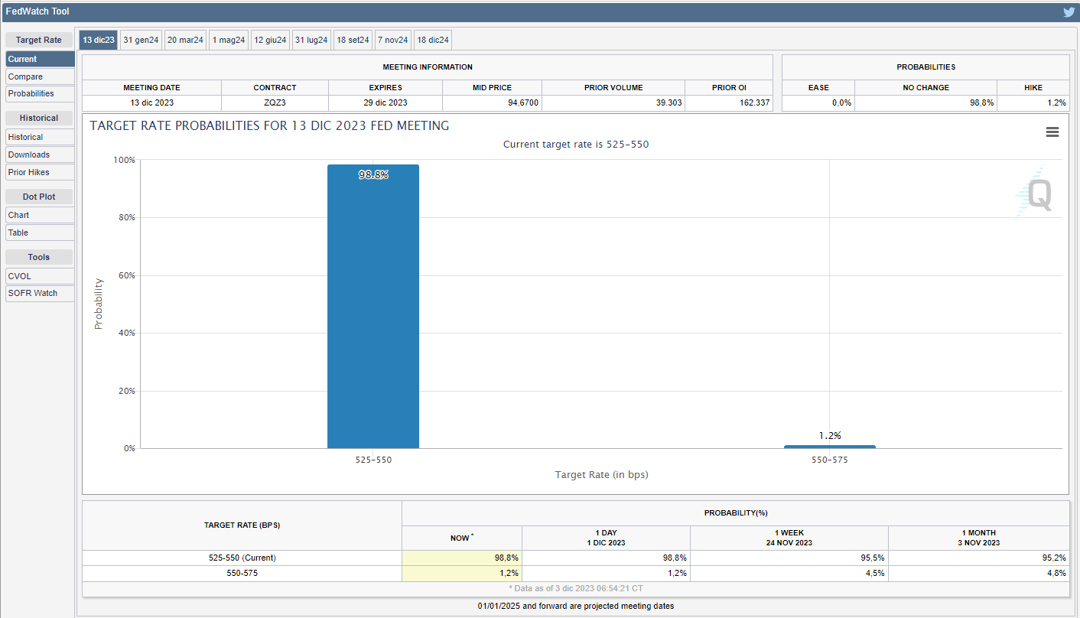
Task: Open SOFR Watch tool
Action: (x=40, y=293)
